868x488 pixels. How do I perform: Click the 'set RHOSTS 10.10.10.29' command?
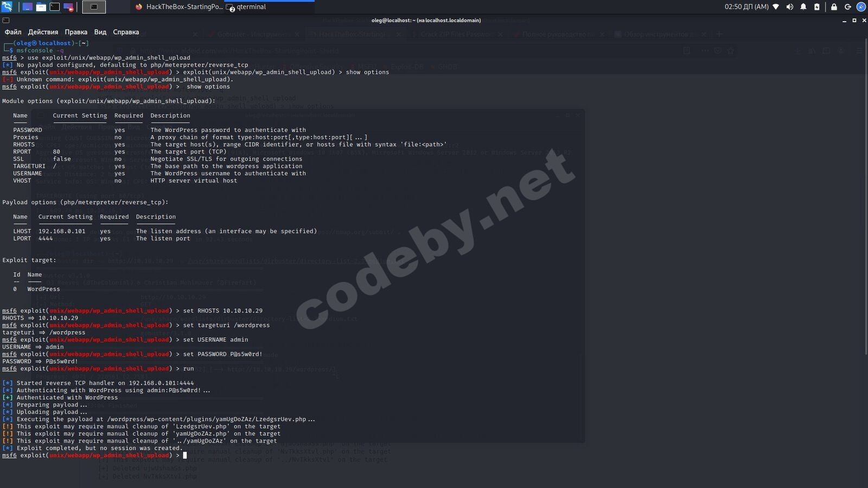pos(222,311)
